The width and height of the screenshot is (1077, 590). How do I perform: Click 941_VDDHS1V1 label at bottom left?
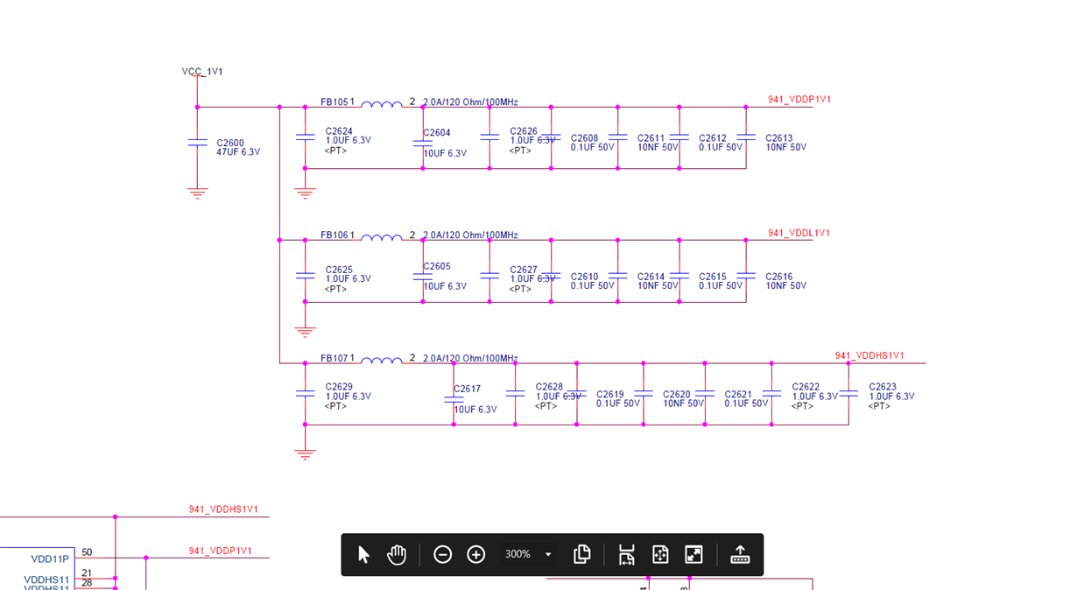point(223,509)
